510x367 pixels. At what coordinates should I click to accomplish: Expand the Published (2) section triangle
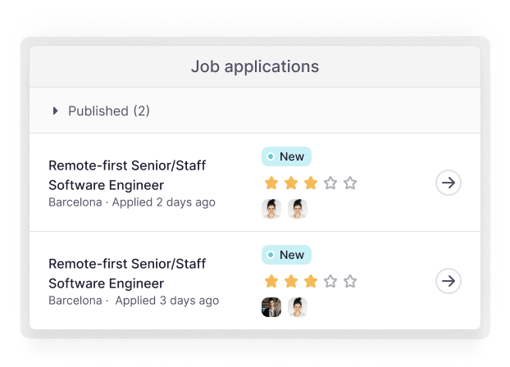coord(56,111)
